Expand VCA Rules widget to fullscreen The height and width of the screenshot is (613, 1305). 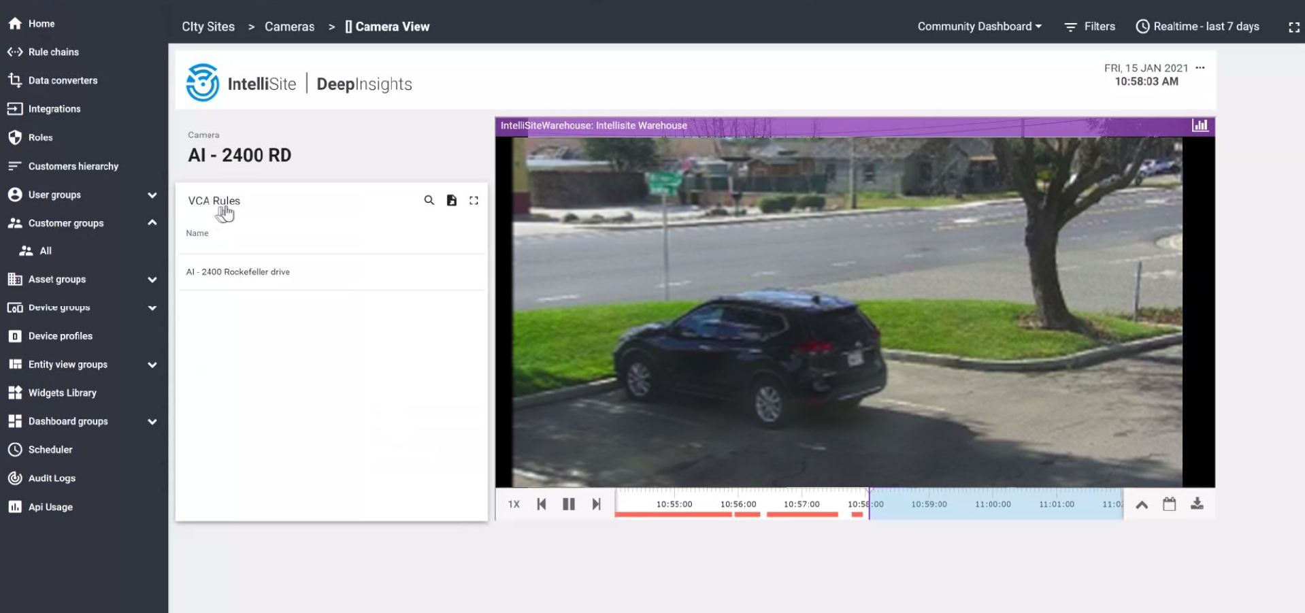tap(474, 200)
